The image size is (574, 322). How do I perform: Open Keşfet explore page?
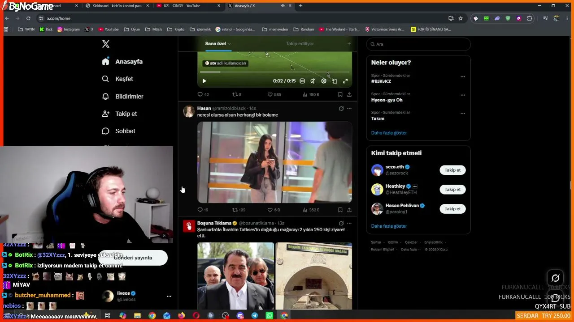click(117, 79)
